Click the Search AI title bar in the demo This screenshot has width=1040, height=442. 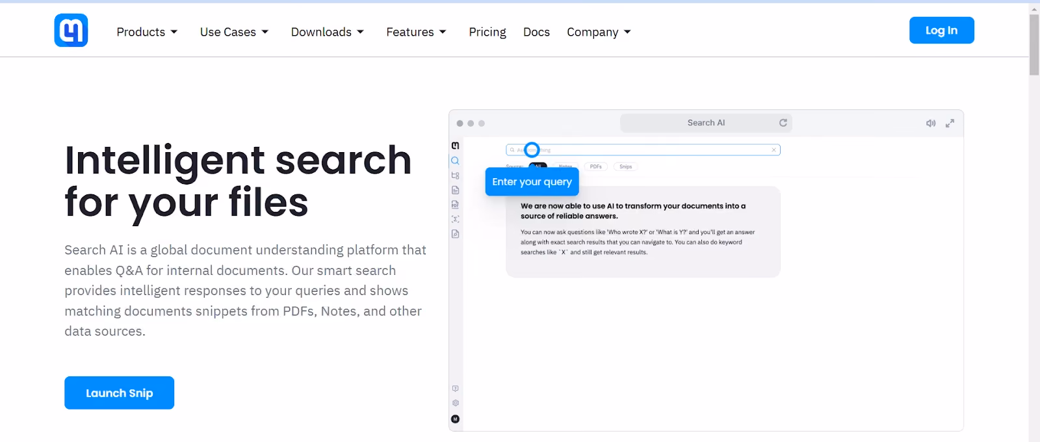(706, 123)
